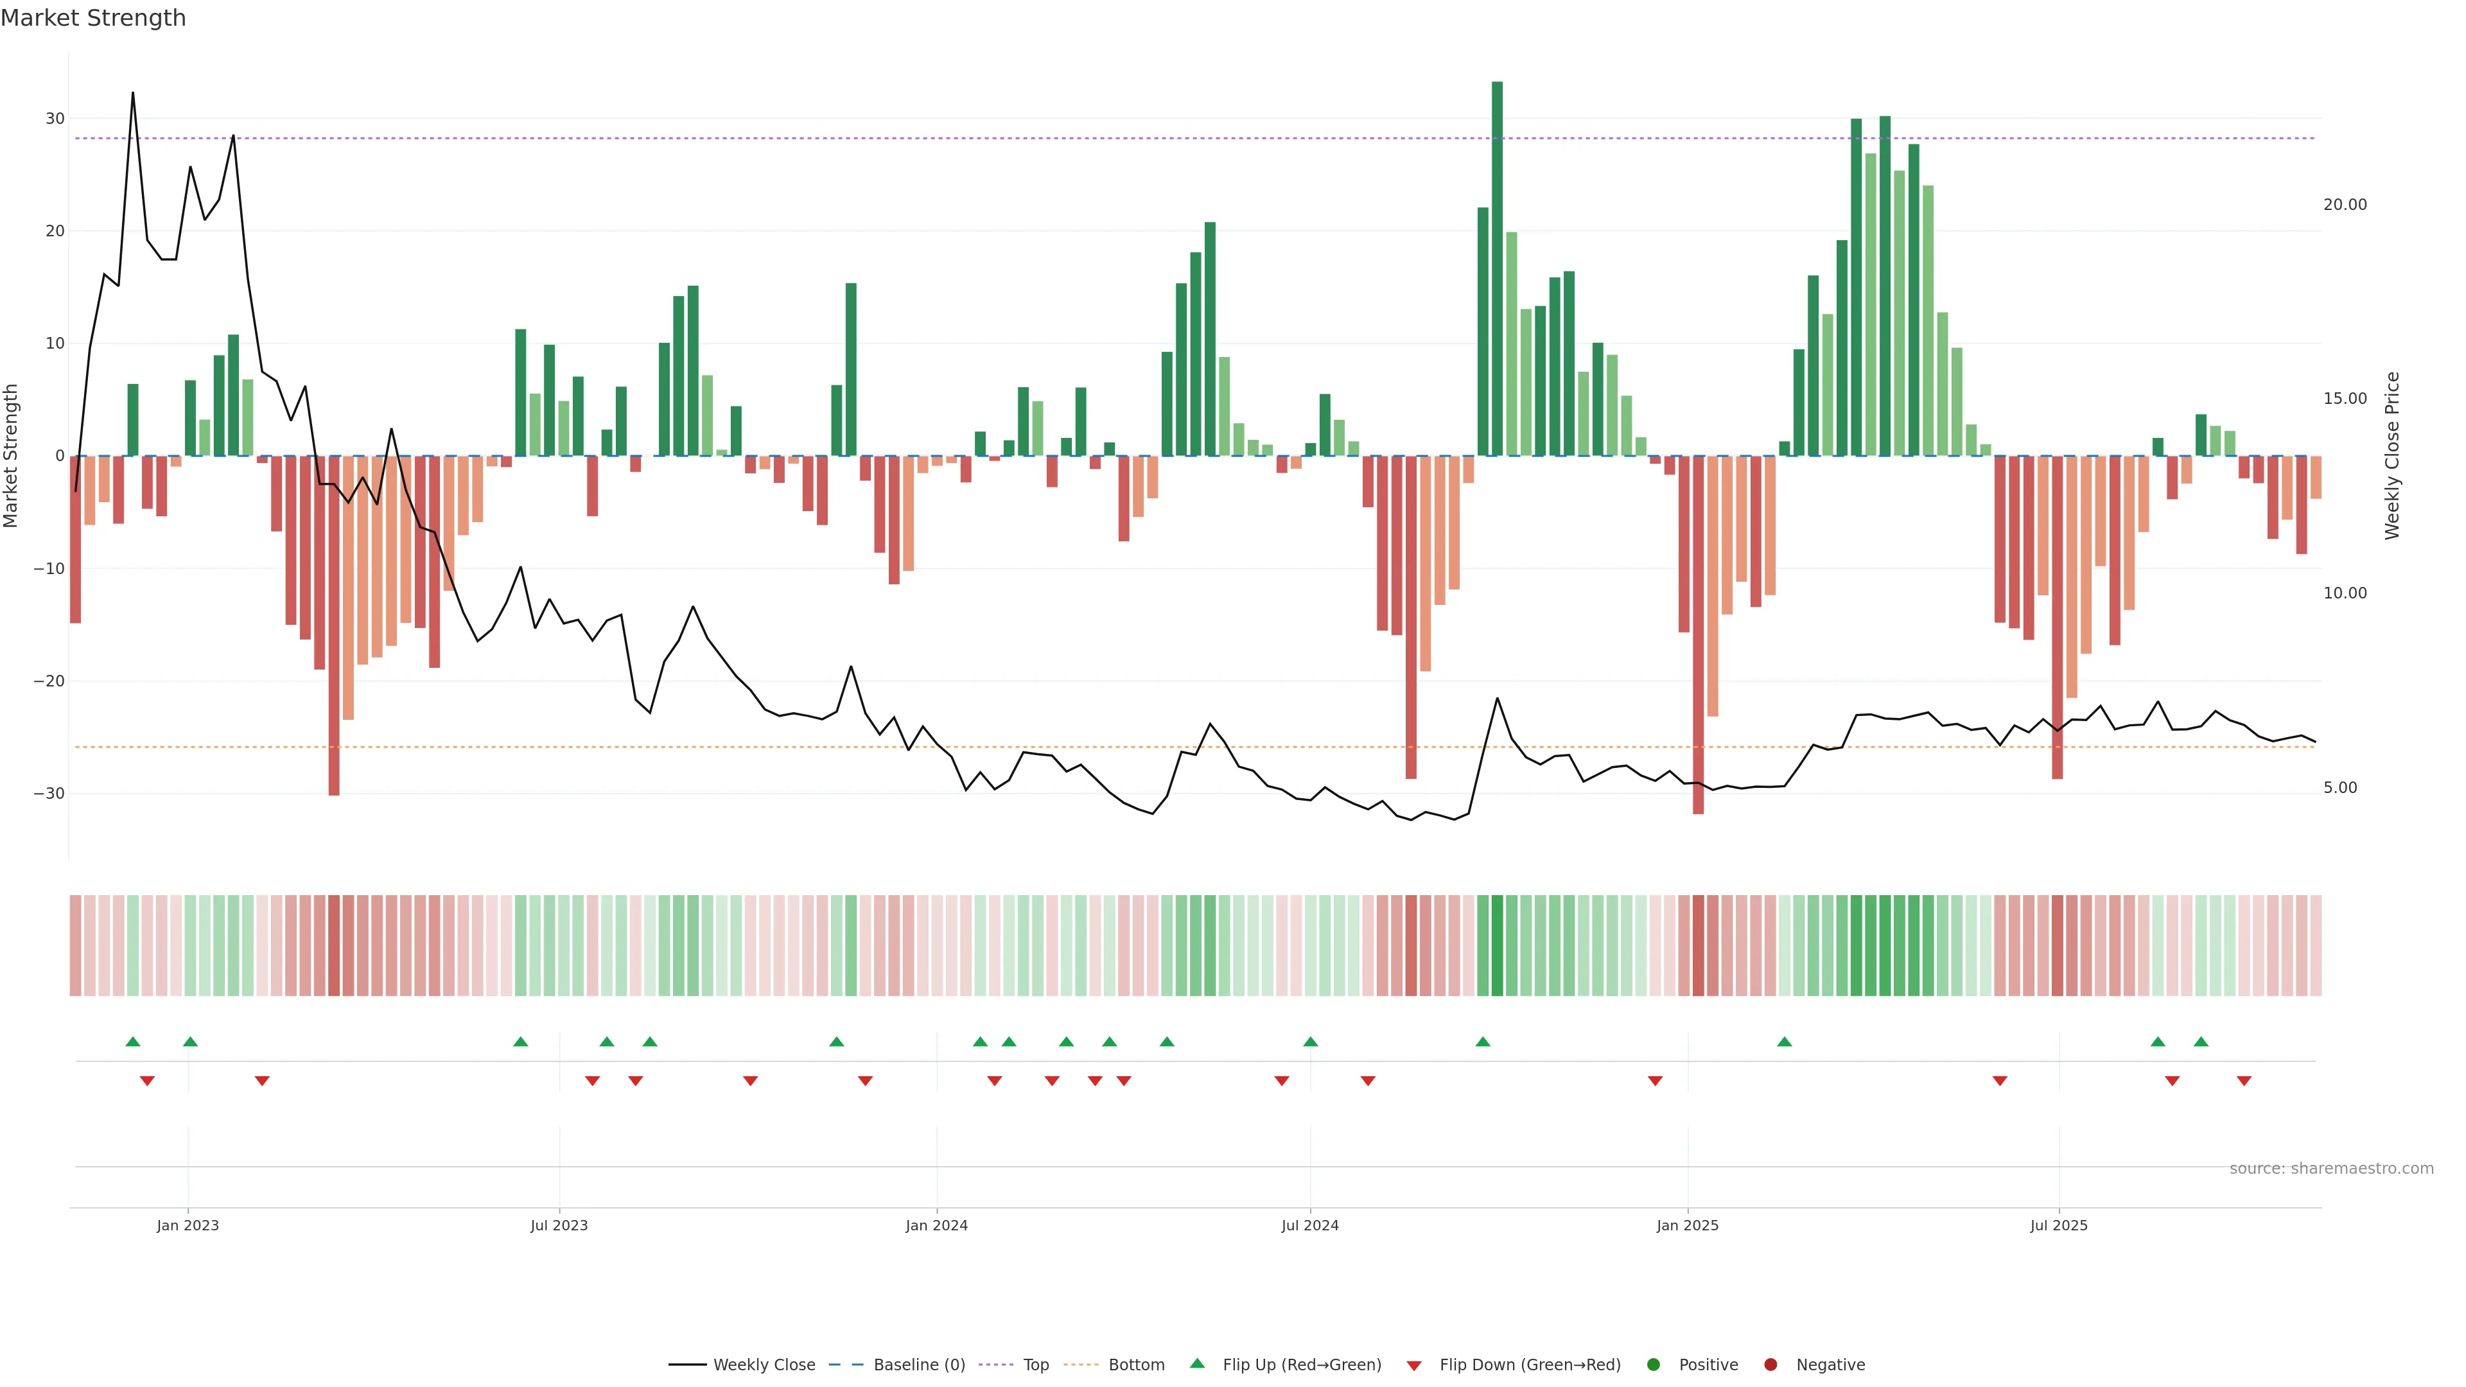Screen dimensions: 2466x1387
Task: Click the Jan 2023 axis label
Action: [x=188, y=1225]
